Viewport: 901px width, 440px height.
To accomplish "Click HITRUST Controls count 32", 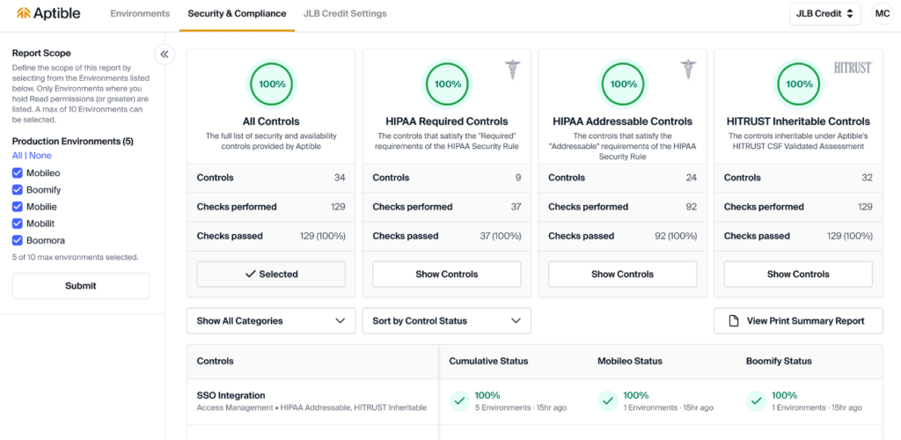I will (867, 178).
